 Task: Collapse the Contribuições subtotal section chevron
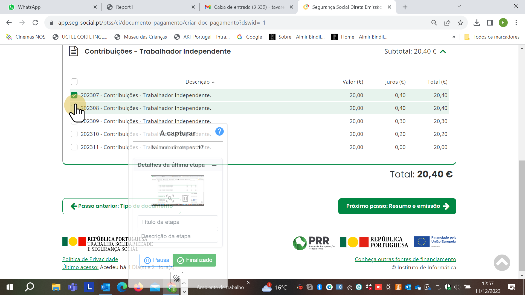[x=443, y=51]
